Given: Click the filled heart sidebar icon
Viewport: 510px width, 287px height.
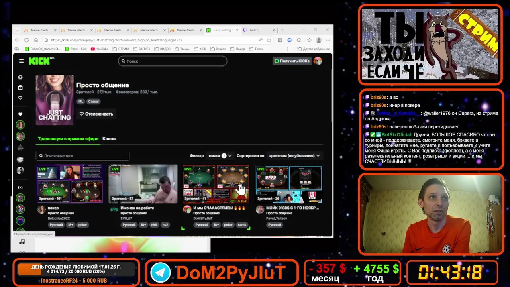Looking at the screenshot, I should (x=20, y=114).
